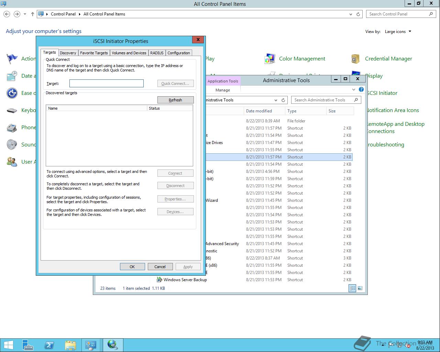The image size is (440, 352).
Task: Click the Search Administrative Tools box
Action: point(326,100)
